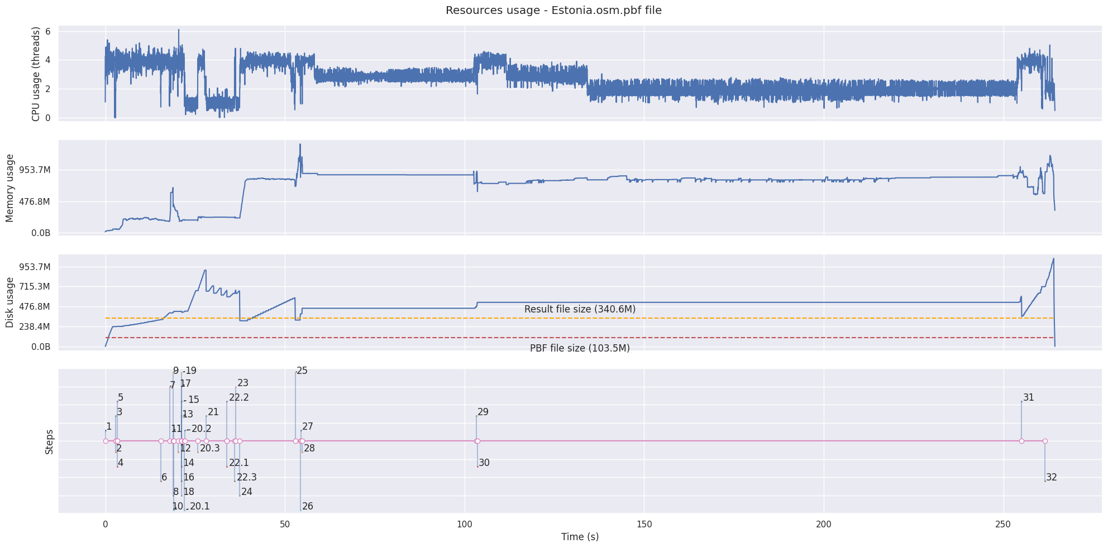Select the 'Memory usage' y-axis label
This screenshot has height=548, width=1108.
(x=9, y=188)
